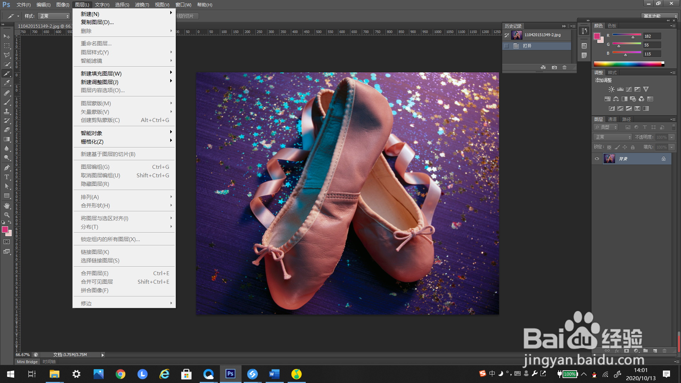
Task: Select the Hand tool
Action: pyautogui.click(x=7, y=206)
